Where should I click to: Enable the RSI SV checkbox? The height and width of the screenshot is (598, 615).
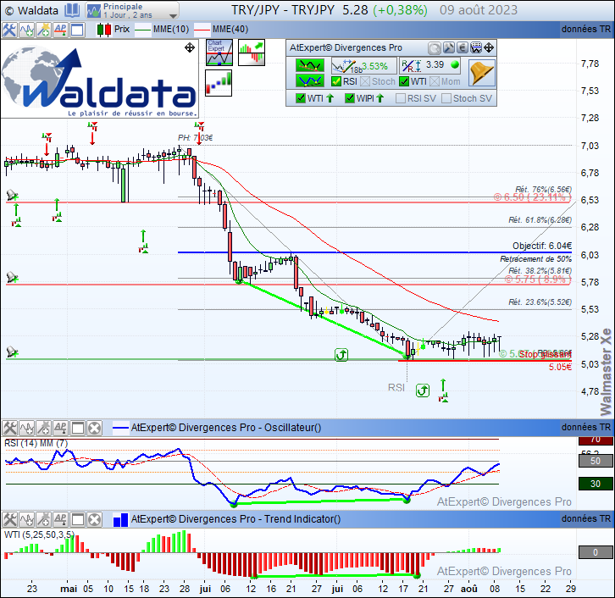[x=401, y=98]
